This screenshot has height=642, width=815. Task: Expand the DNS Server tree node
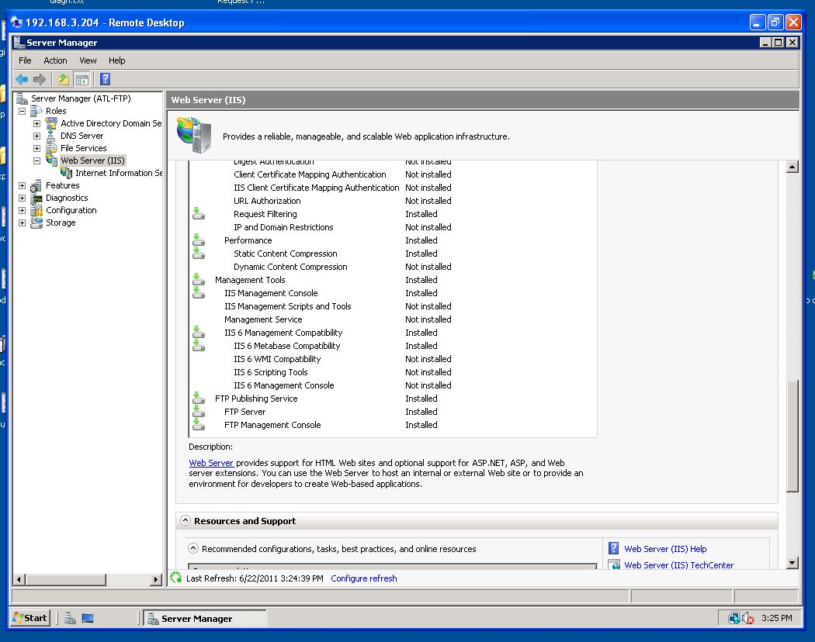[36, 136]
